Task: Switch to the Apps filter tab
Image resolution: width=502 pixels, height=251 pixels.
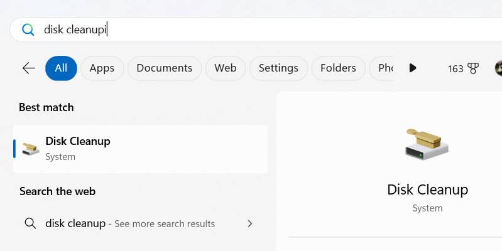Action: [102, 68]
